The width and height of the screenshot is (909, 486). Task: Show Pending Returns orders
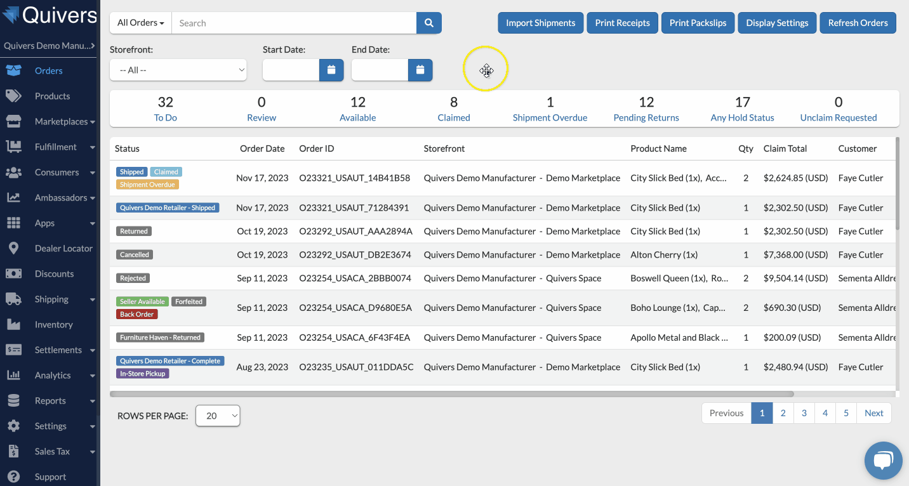(x=646, y=108)
